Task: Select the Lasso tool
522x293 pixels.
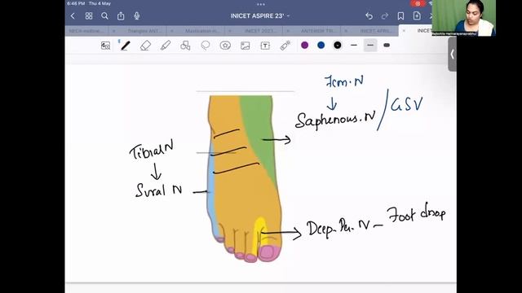Action: (206, 46)
